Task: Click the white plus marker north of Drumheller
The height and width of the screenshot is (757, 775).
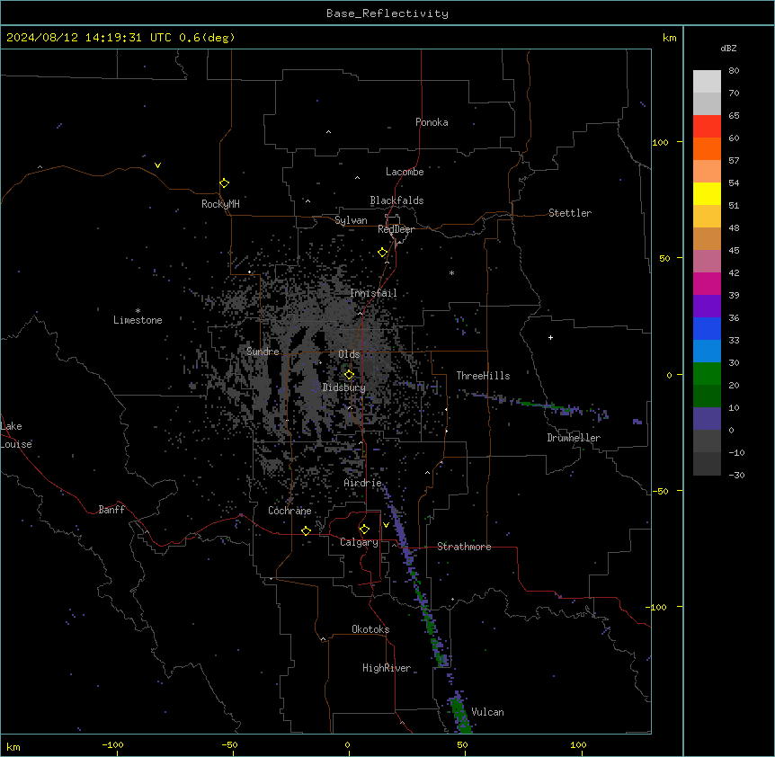Action: click(x=550, y=337)
